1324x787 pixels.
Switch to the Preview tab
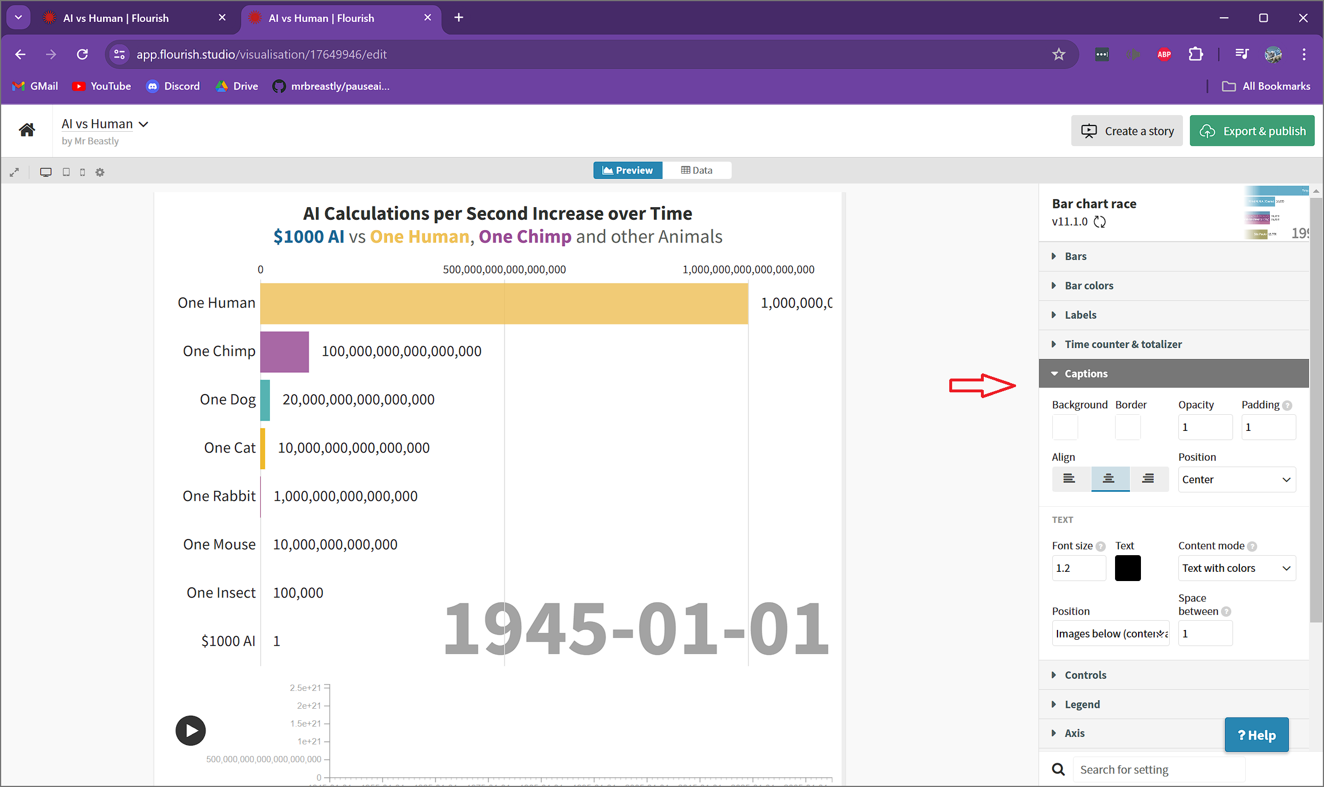[627, 170]
